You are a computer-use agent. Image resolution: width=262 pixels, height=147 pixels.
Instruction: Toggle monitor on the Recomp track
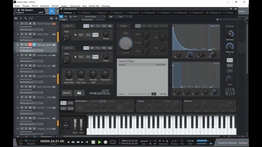34,45
